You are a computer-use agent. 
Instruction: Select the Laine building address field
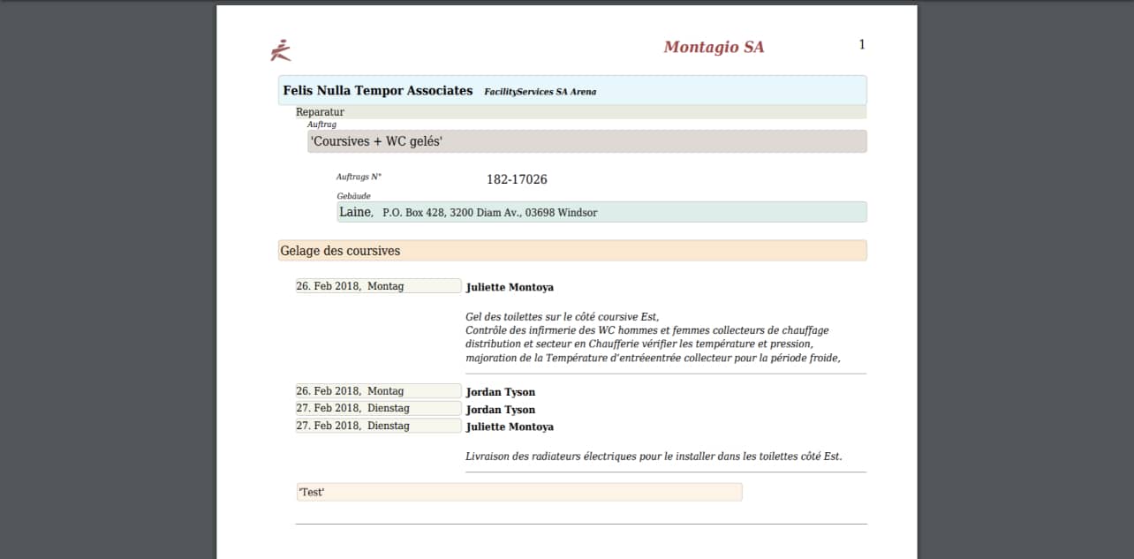click(601, 212)
